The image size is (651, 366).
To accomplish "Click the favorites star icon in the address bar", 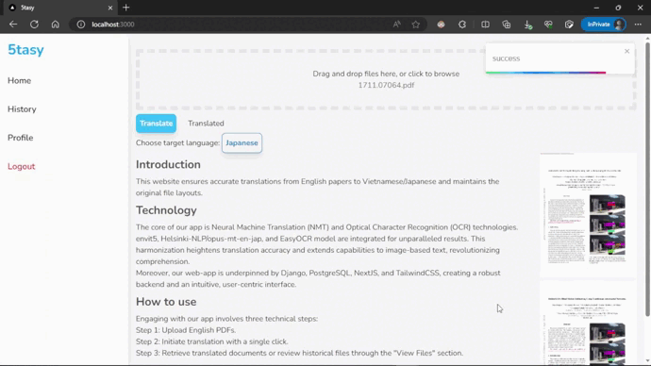I will pos(415,25).
